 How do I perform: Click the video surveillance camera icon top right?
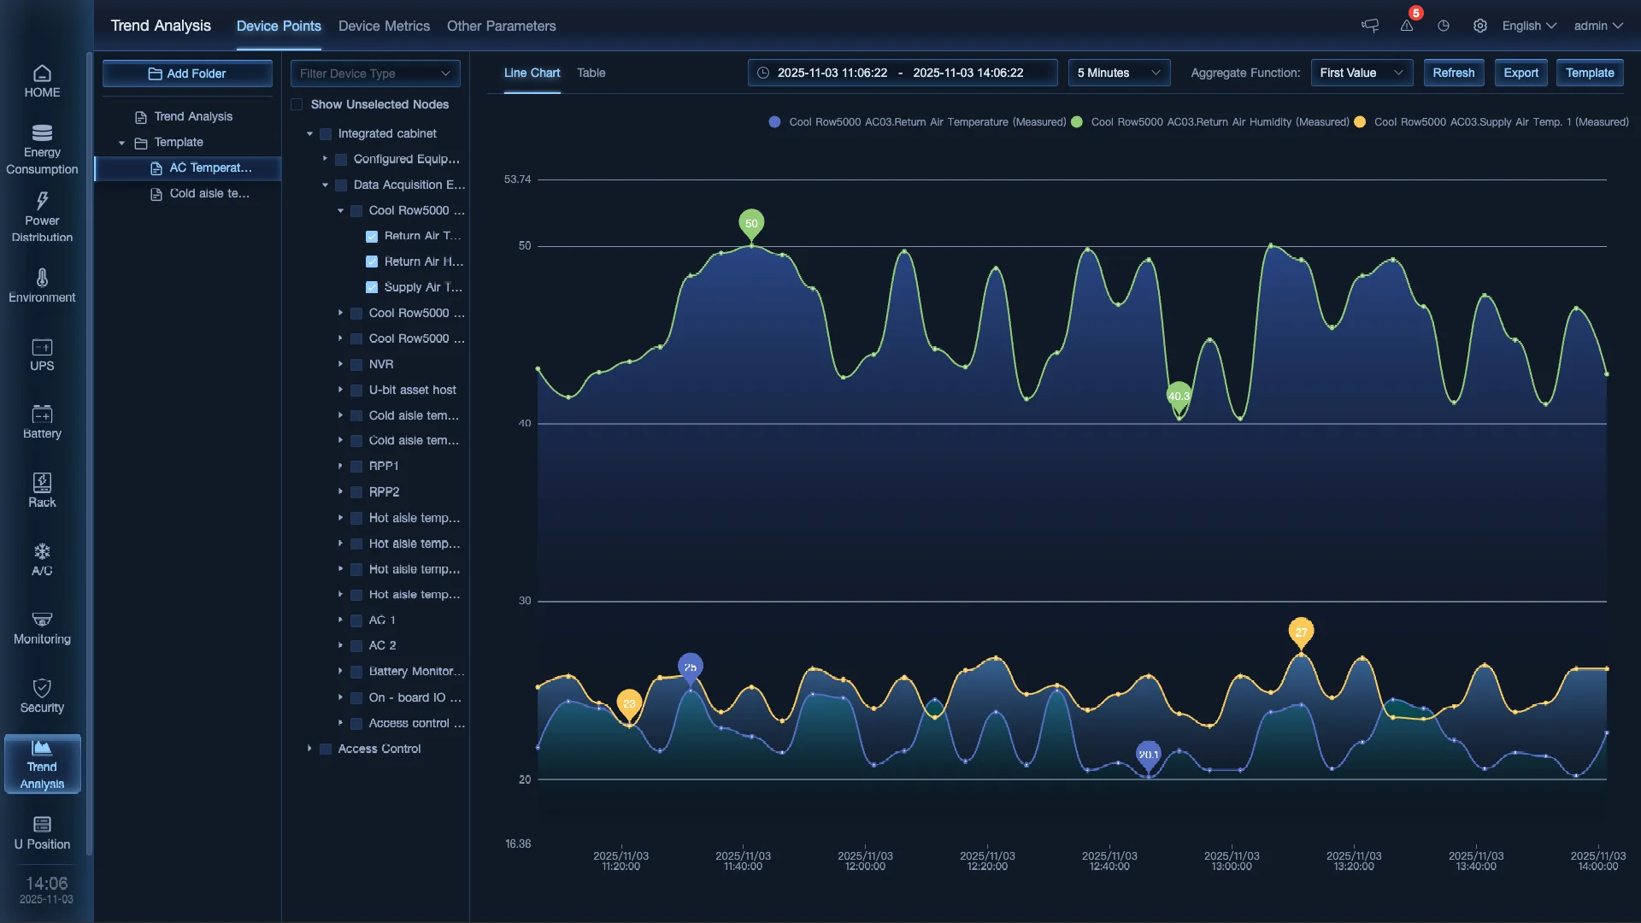coord(1369,26)
